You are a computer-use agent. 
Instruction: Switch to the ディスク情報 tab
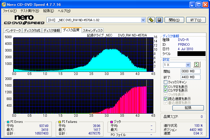(x=52, y=30)
